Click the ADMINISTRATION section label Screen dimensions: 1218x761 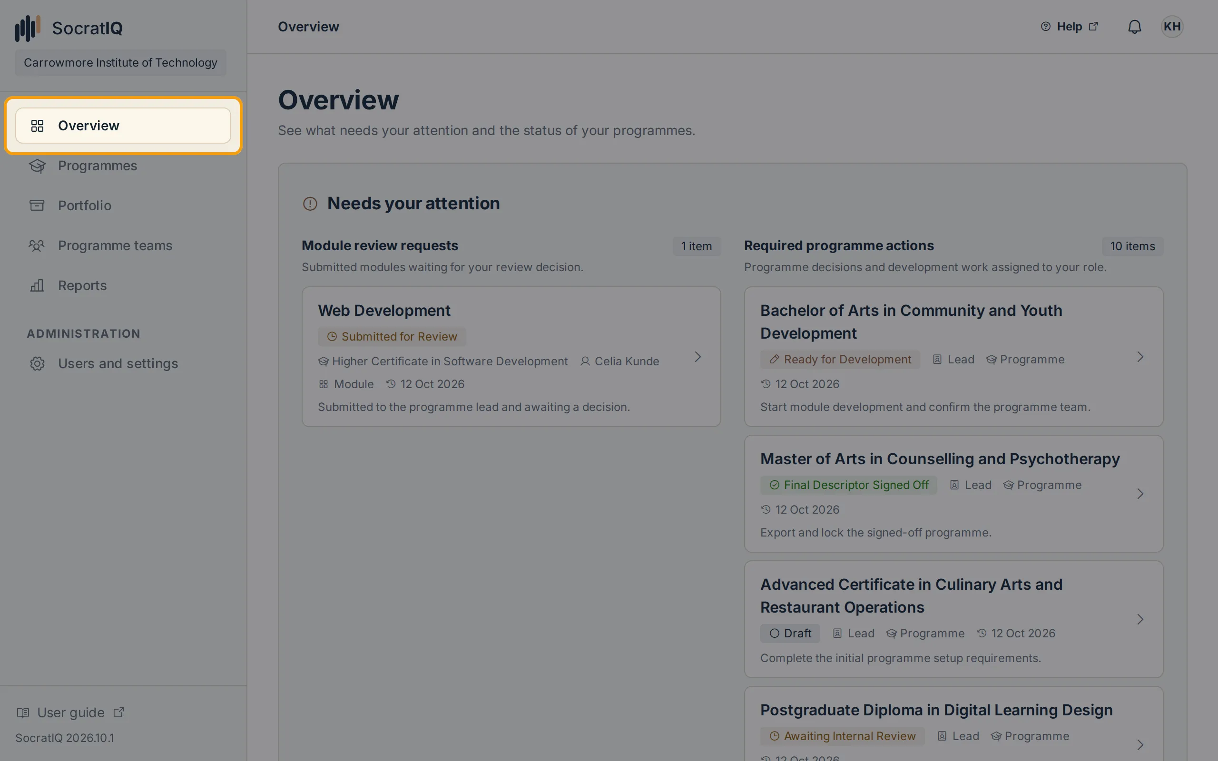[84, 334]
